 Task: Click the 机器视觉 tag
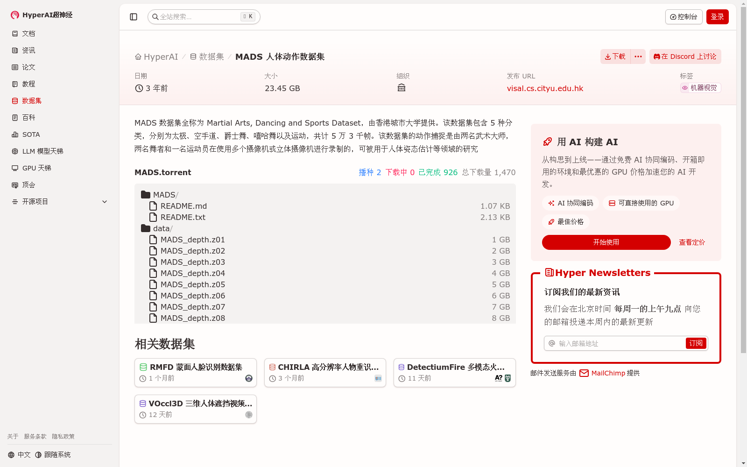[x=700, y=88]
